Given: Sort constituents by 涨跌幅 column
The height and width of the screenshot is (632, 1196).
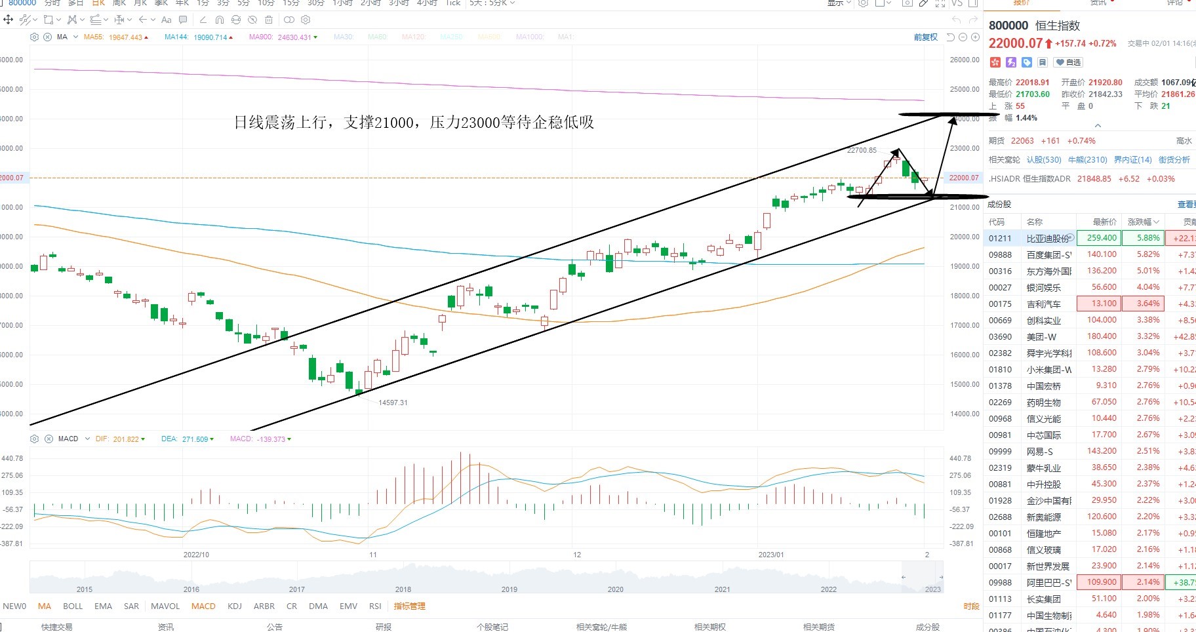Looking at the screenshot, I should [1143, 222].
